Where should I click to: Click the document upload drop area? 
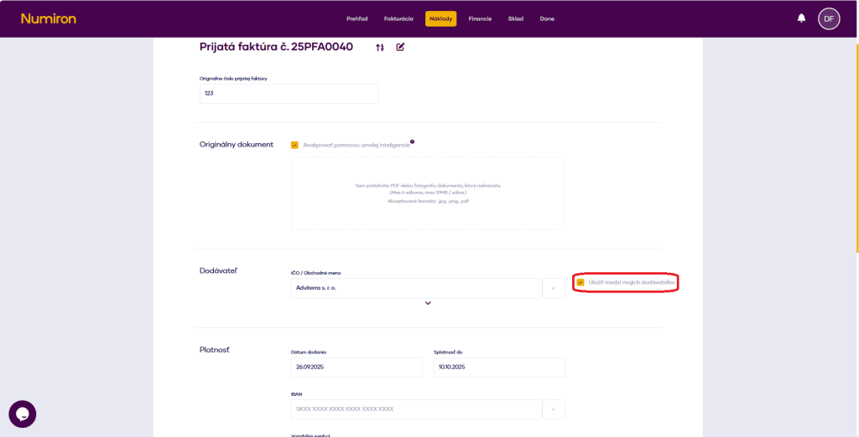(x=428, y=193)
